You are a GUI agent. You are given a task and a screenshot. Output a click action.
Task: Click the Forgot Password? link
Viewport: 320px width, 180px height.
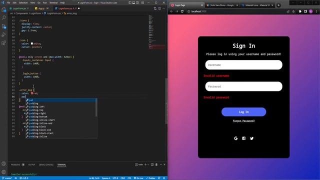point(243,121)
